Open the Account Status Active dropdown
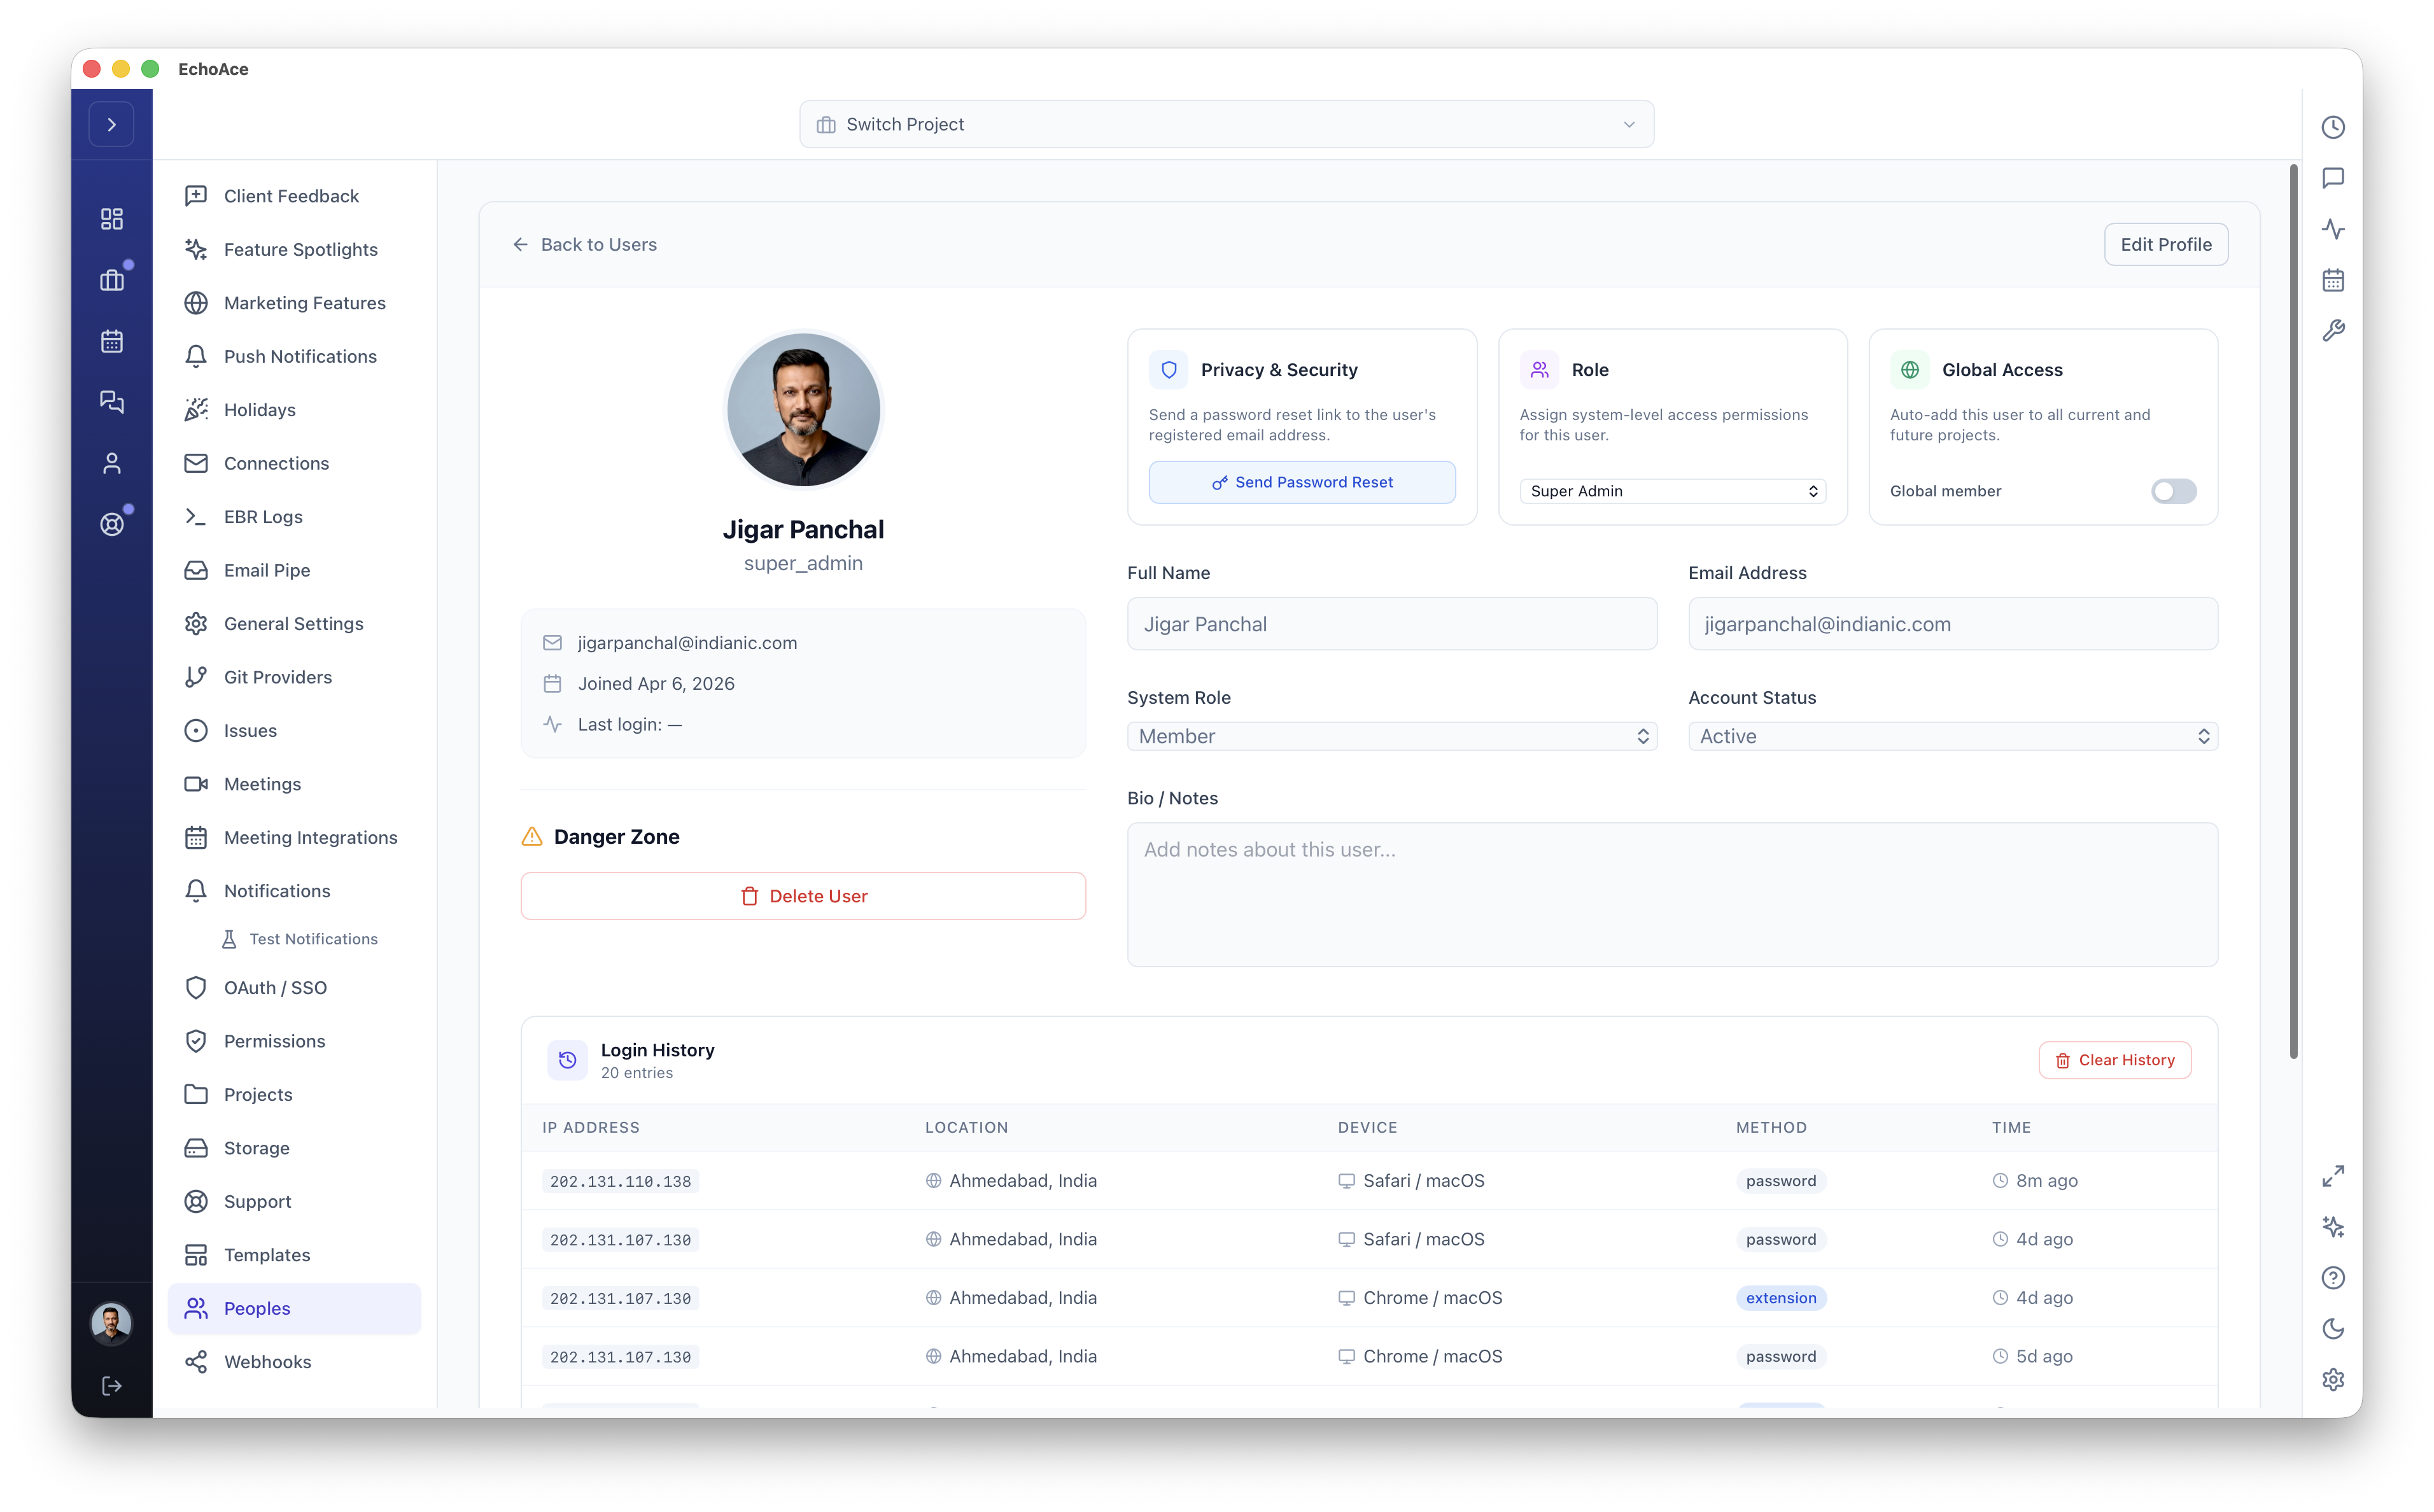 tap(1952, 736)
